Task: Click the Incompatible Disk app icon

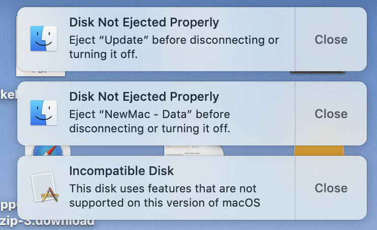Action: 43,188
